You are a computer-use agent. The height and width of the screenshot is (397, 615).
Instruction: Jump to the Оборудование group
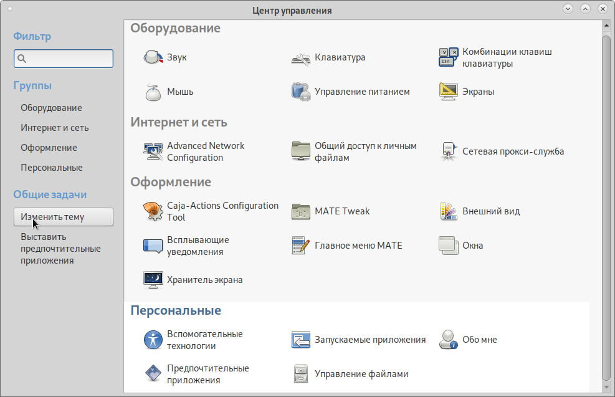point(51,108)
